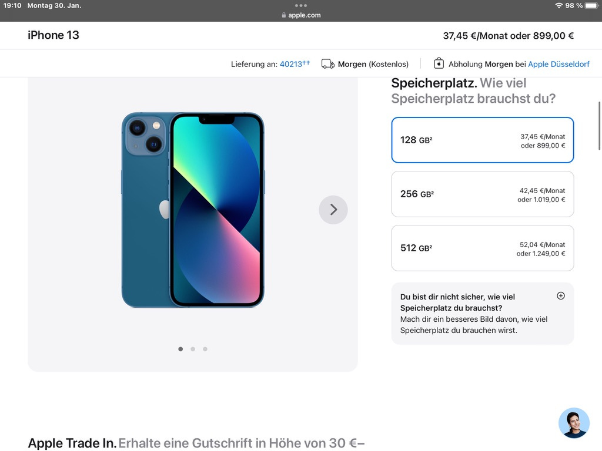Tap the three-dots multitasking icon at top

point(300,5)
